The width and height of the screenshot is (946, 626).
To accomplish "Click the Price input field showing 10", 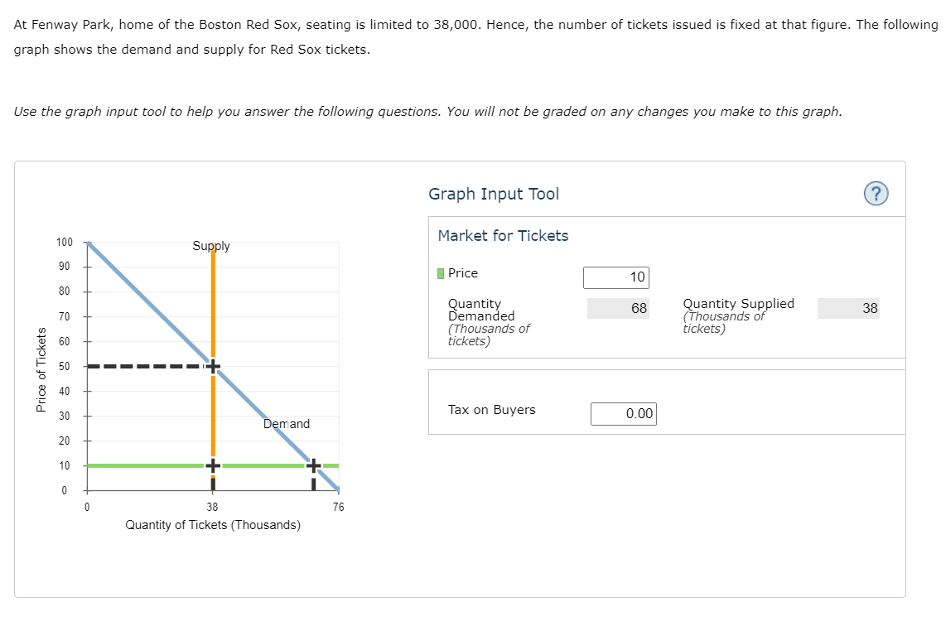I will 616,277.
